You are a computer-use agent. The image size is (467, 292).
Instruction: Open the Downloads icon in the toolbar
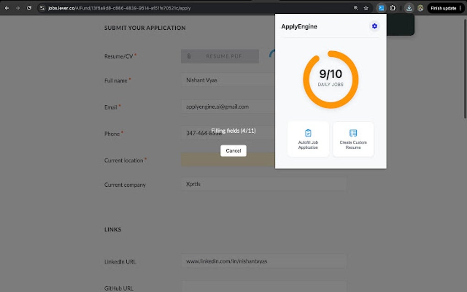click(409, 8)
